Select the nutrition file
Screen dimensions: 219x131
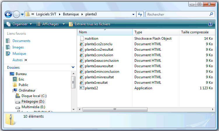pyautogui.click(x=92, y=39)
